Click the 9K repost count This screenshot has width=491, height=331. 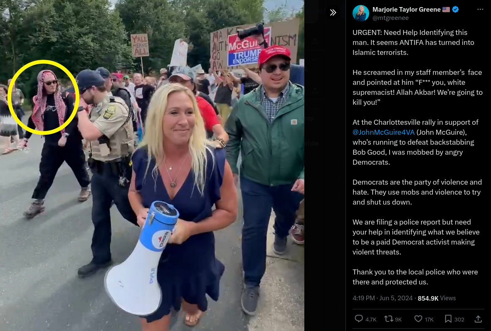pos(398,319)
